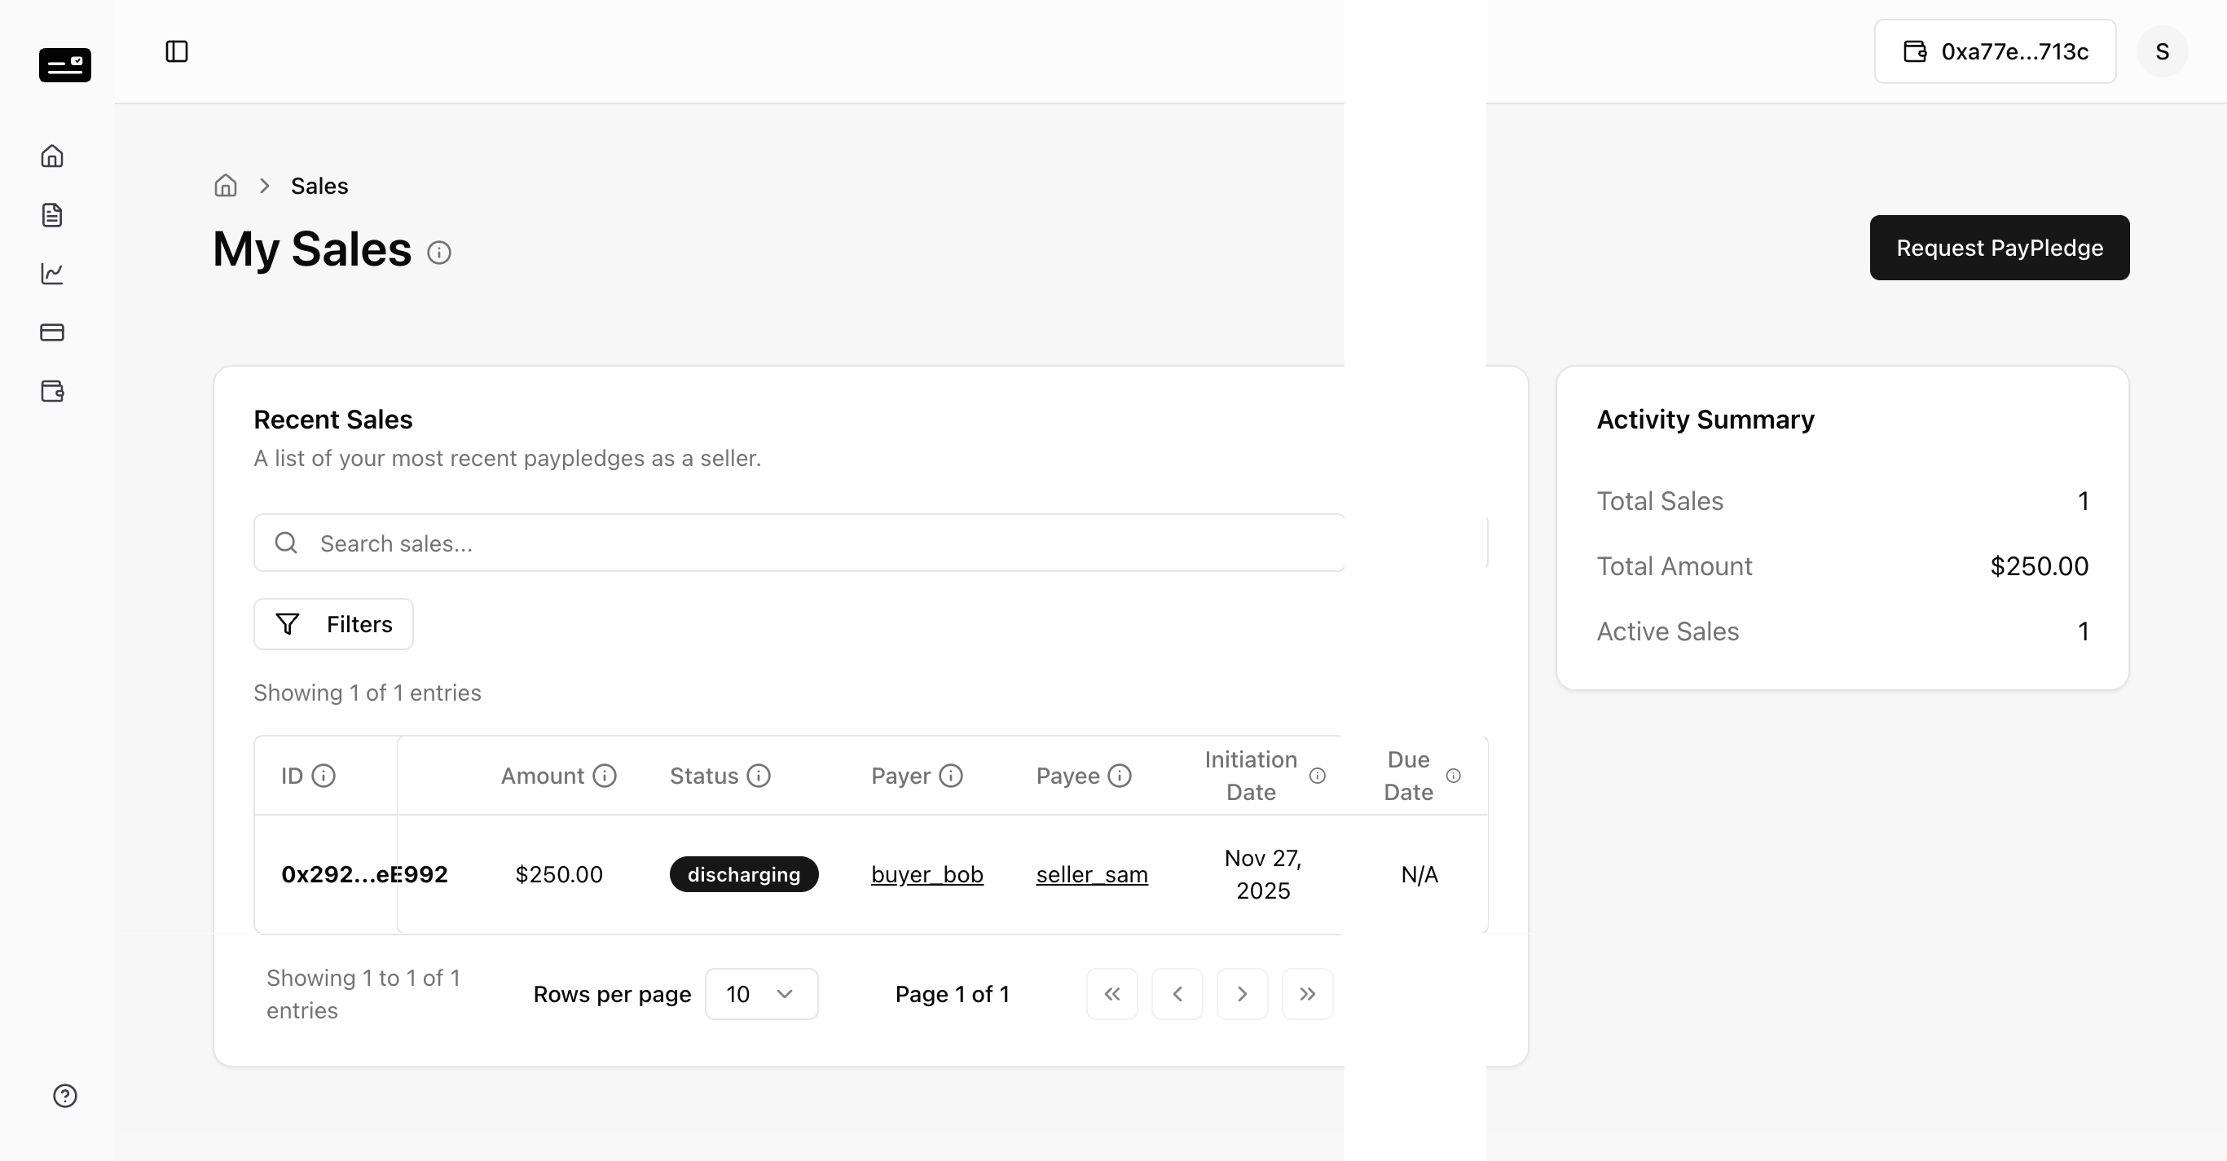
Task: Go to the last page button
Action: pyautogui.click(x=1307, y=994)
